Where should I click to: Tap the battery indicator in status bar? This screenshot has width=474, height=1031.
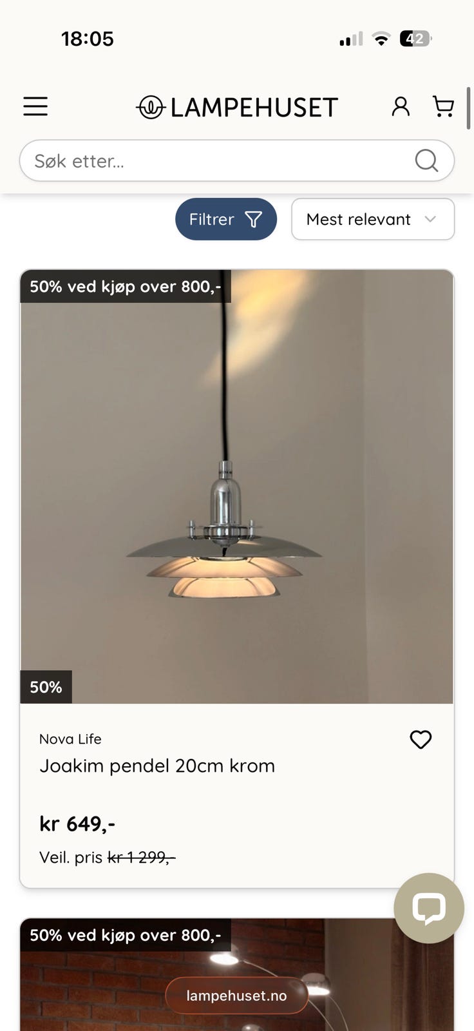(415, 39)
